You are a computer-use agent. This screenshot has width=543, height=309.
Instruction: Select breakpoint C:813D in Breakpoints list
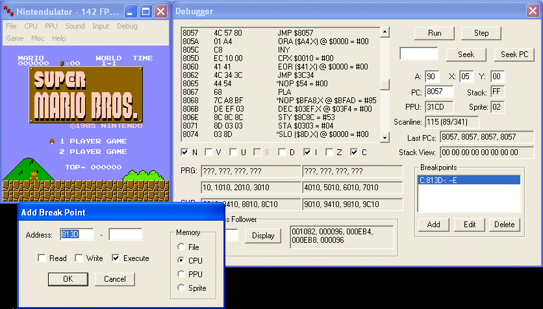pyautogui.click(x=469, y=180)
